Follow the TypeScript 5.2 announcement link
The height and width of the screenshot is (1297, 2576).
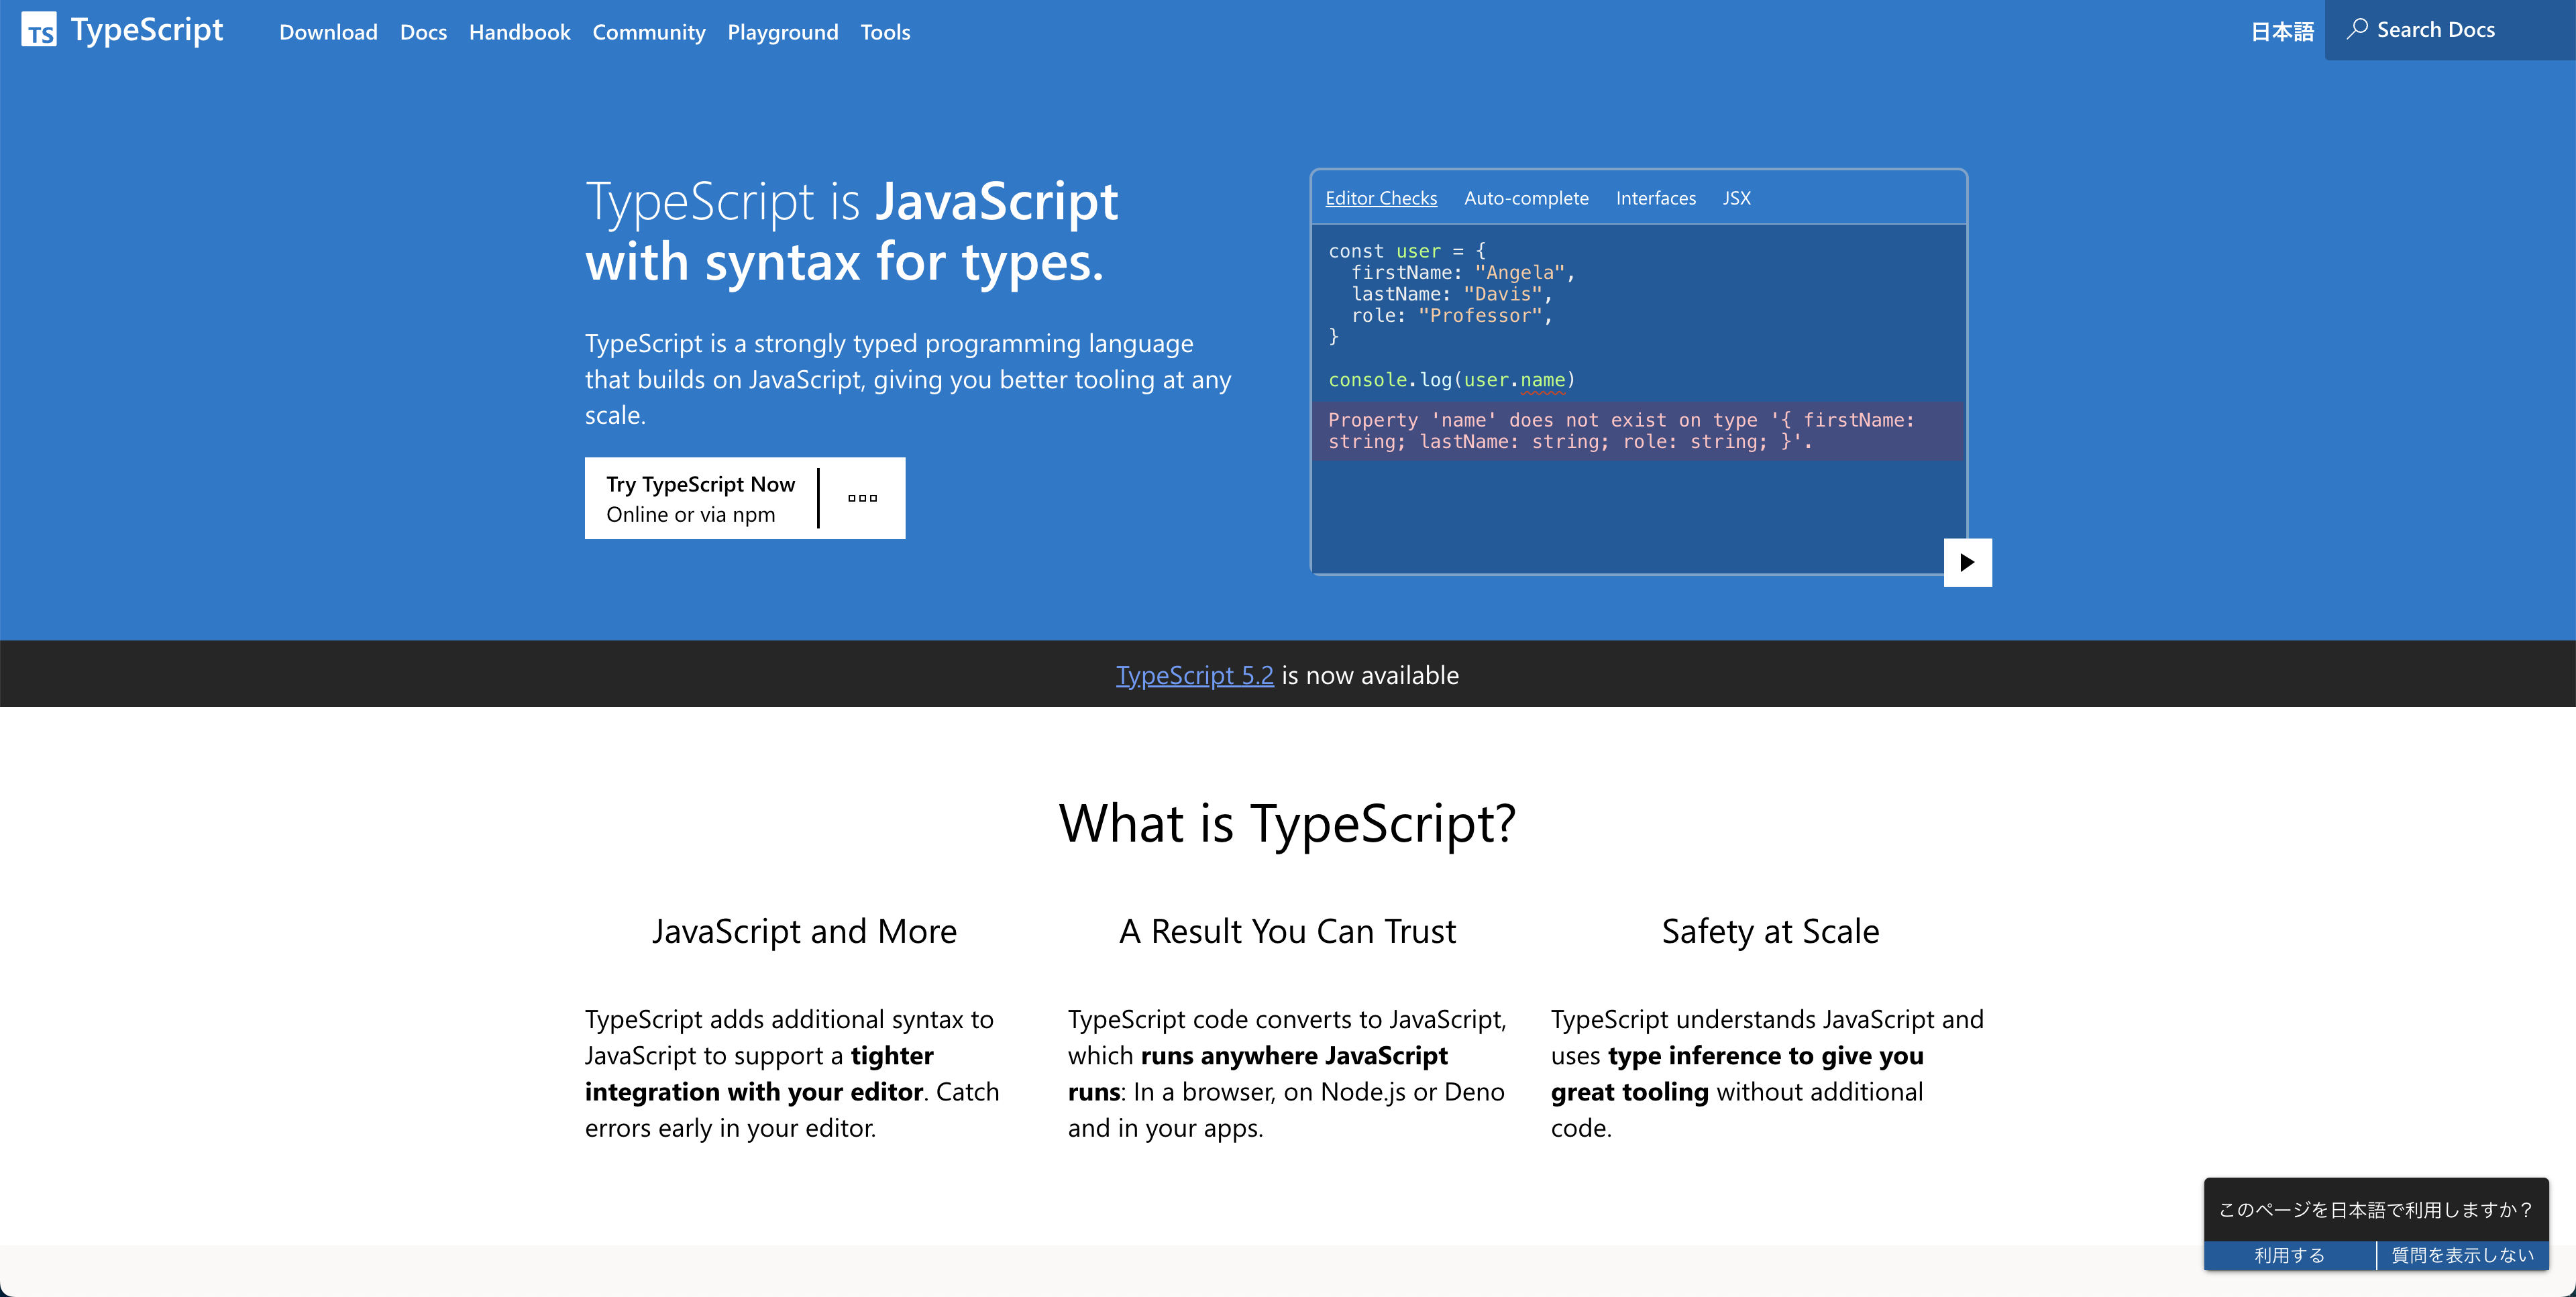point(1194,675)
